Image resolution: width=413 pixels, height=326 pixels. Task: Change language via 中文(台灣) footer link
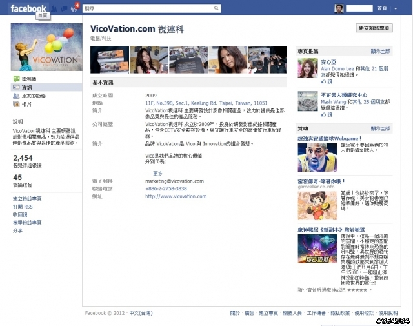[141, 313]
